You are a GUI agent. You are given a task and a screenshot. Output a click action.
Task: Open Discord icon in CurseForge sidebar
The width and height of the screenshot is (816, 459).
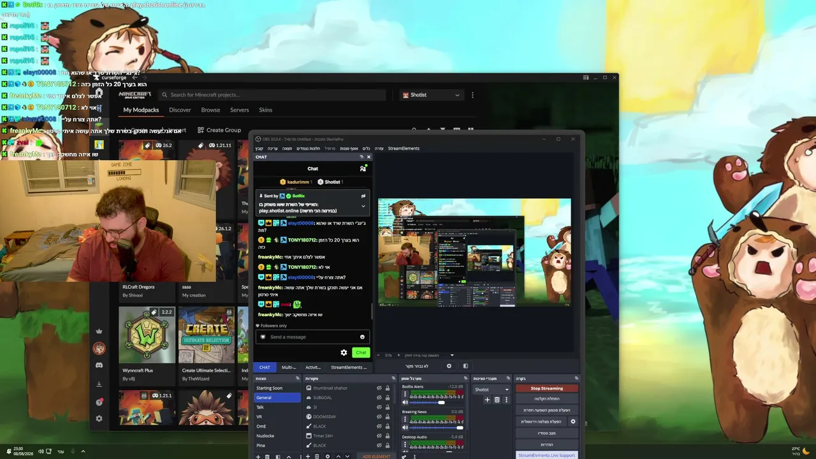coord(99,366)
